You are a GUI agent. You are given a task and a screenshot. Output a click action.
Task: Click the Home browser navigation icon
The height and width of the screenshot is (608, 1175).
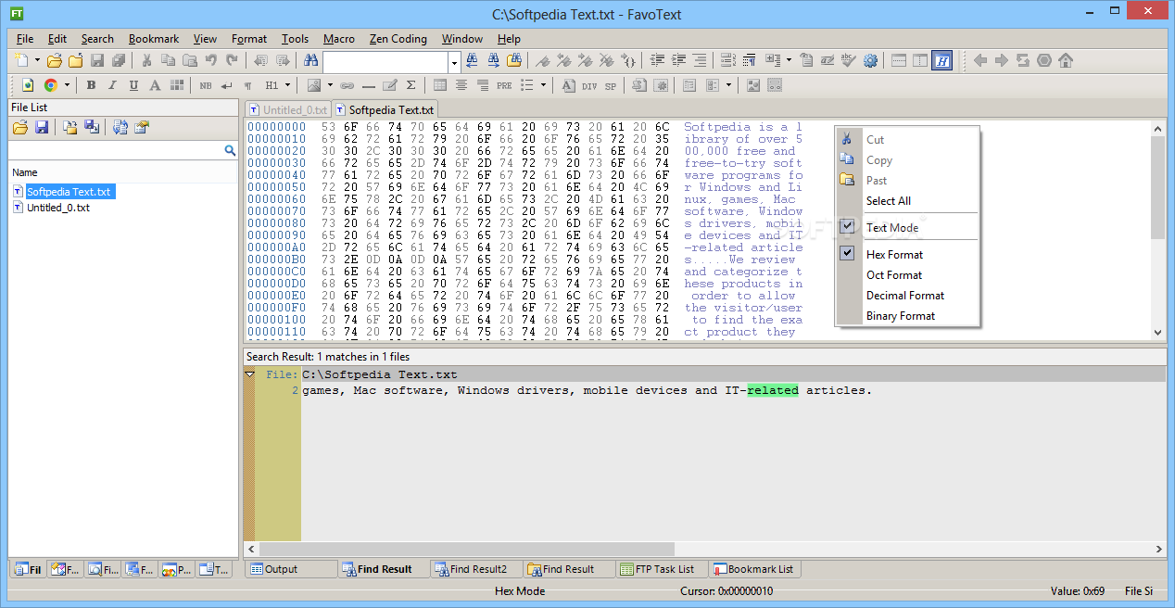pyautogui.click(x=1066, y=60)
